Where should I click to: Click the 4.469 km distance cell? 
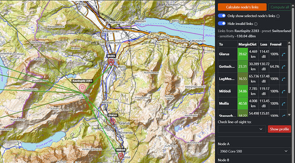pos(253,54)
